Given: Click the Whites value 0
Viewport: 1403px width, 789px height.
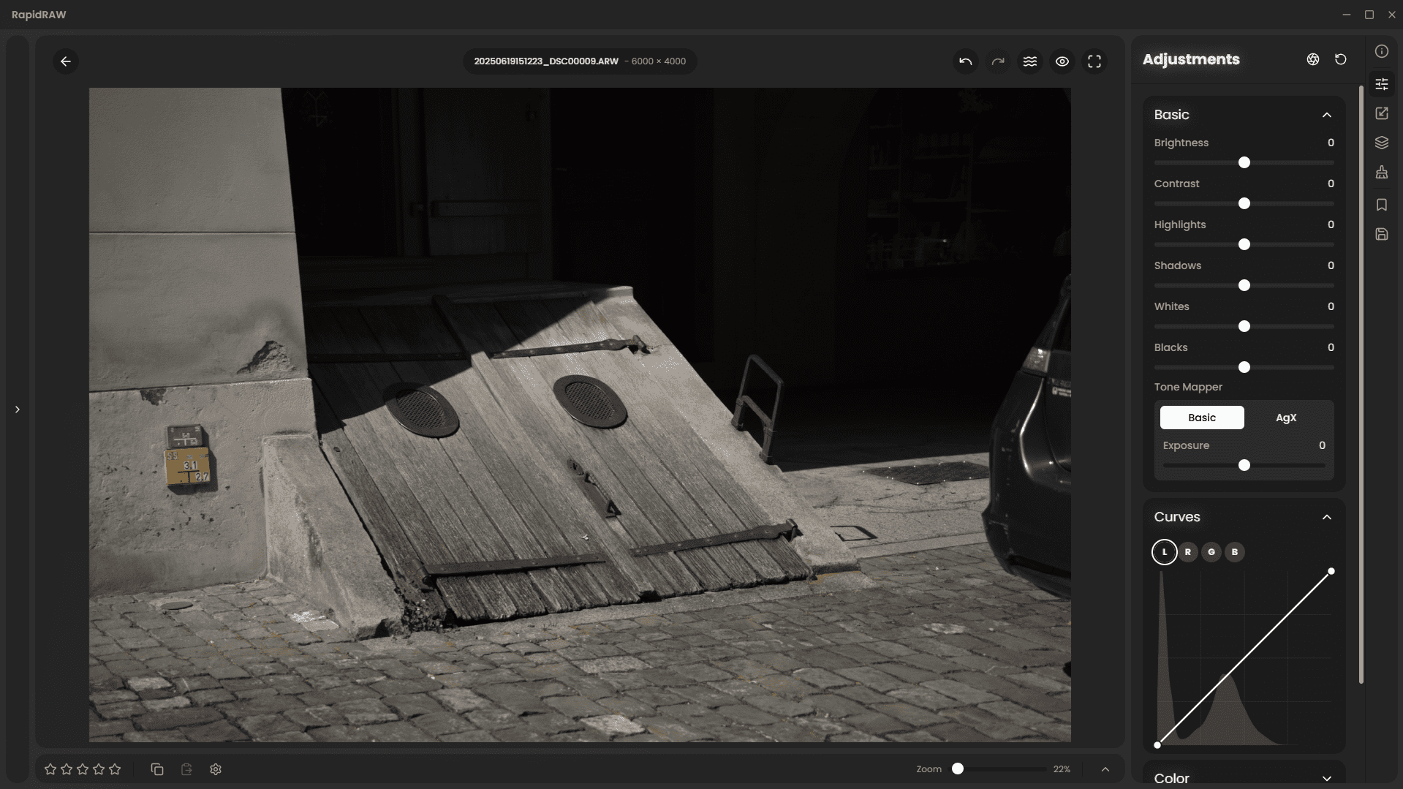Looking at the screenshot, I should [1331, 306].
